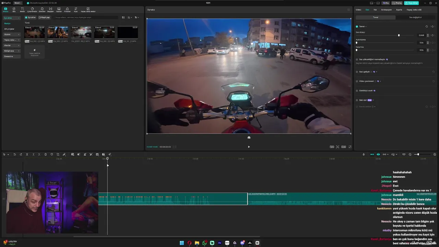The height and width of the screenshot is (247, 439).
Task: Open the Metin text tool tab
Action: 22,10
